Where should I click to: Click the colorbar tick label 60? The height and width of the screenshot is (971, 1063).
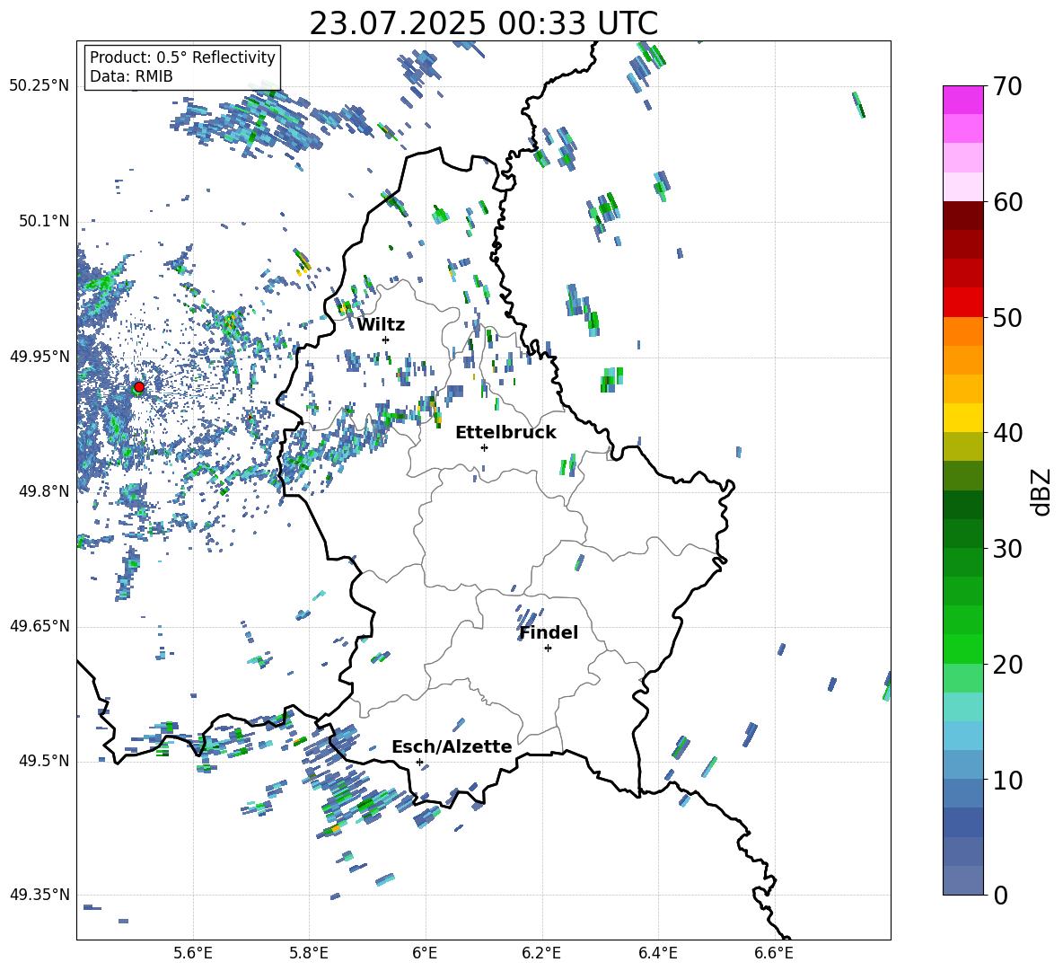pyautogui.click(x=1007, y=202)
